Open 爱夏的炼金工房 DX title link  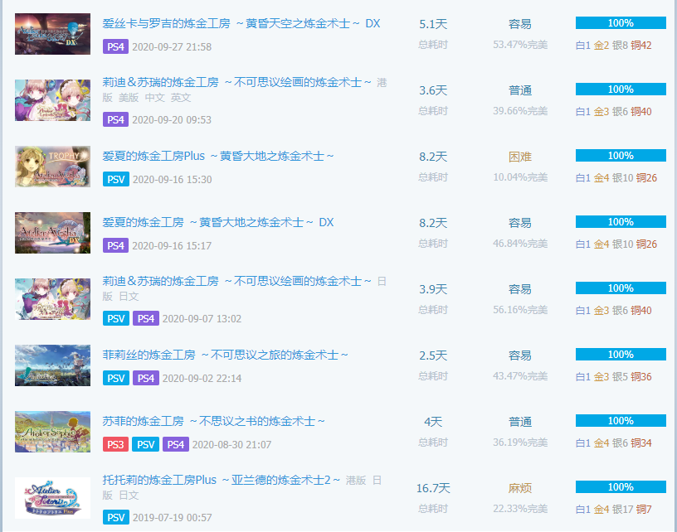pos(218,222)
